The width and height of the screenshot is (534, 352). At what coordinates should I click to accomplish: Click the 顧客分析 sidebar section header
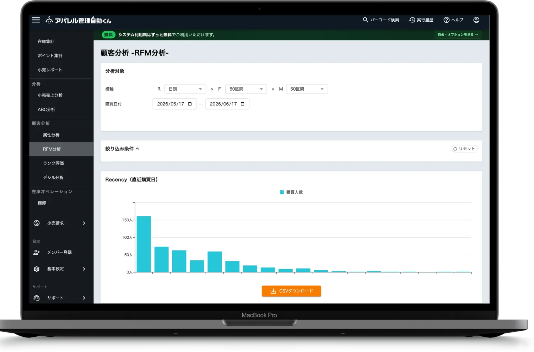(x=41, y=124)
